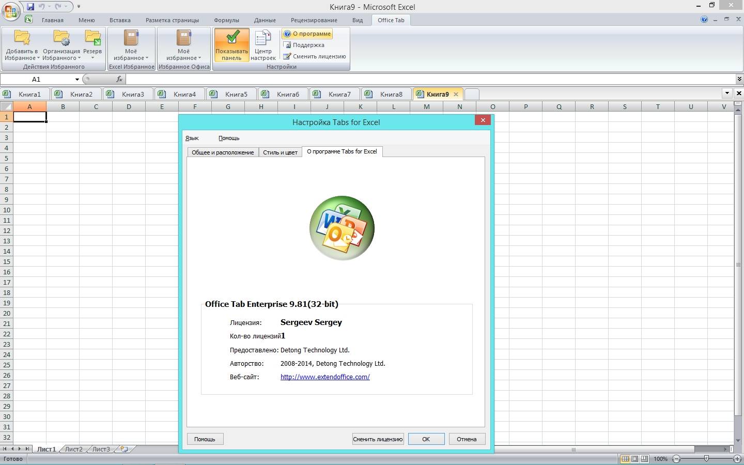Open Разметка страницы ribbon tab

point(172,20)
